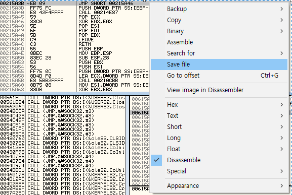Click the Float submenu arrow
The height and width of the screenshot is (195, 292).
pos(281,149)
